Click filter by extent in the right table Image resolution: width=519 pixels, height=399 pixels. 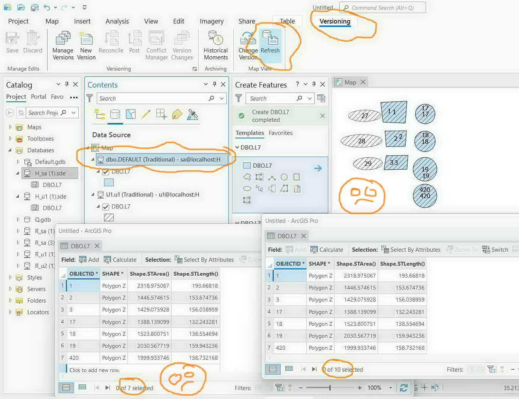pyautogui.click(x=491, y=369)
